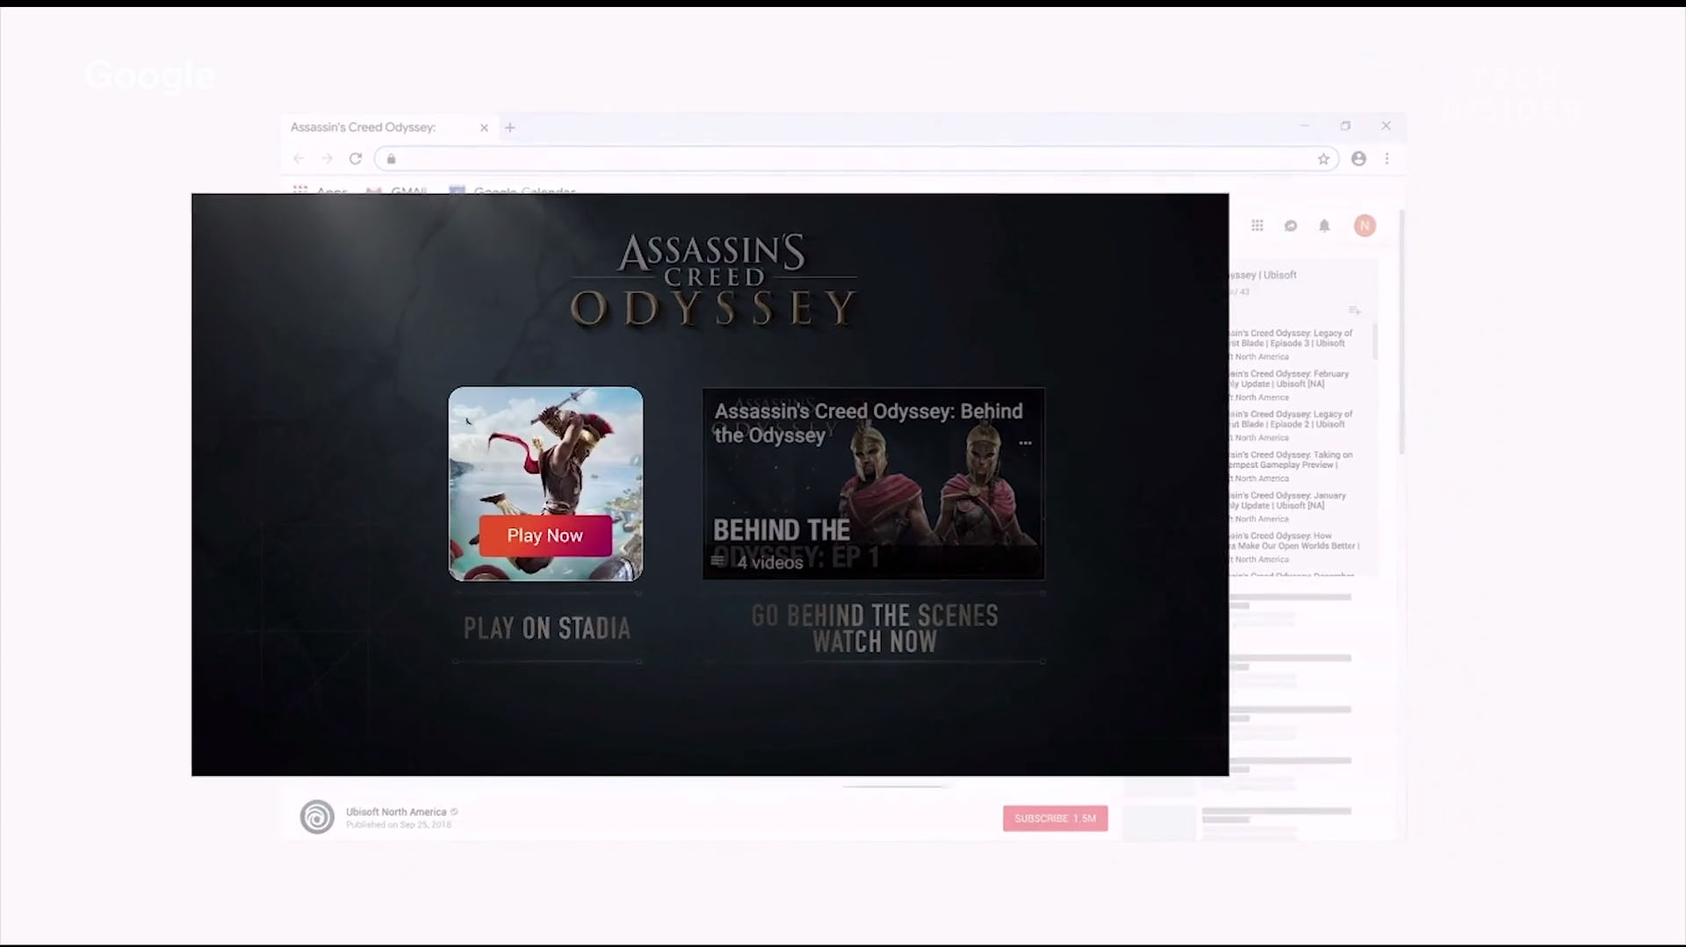Click the playlist panel scrollbar
This screenshot has width=1686, height=947.
point(1374,341)
